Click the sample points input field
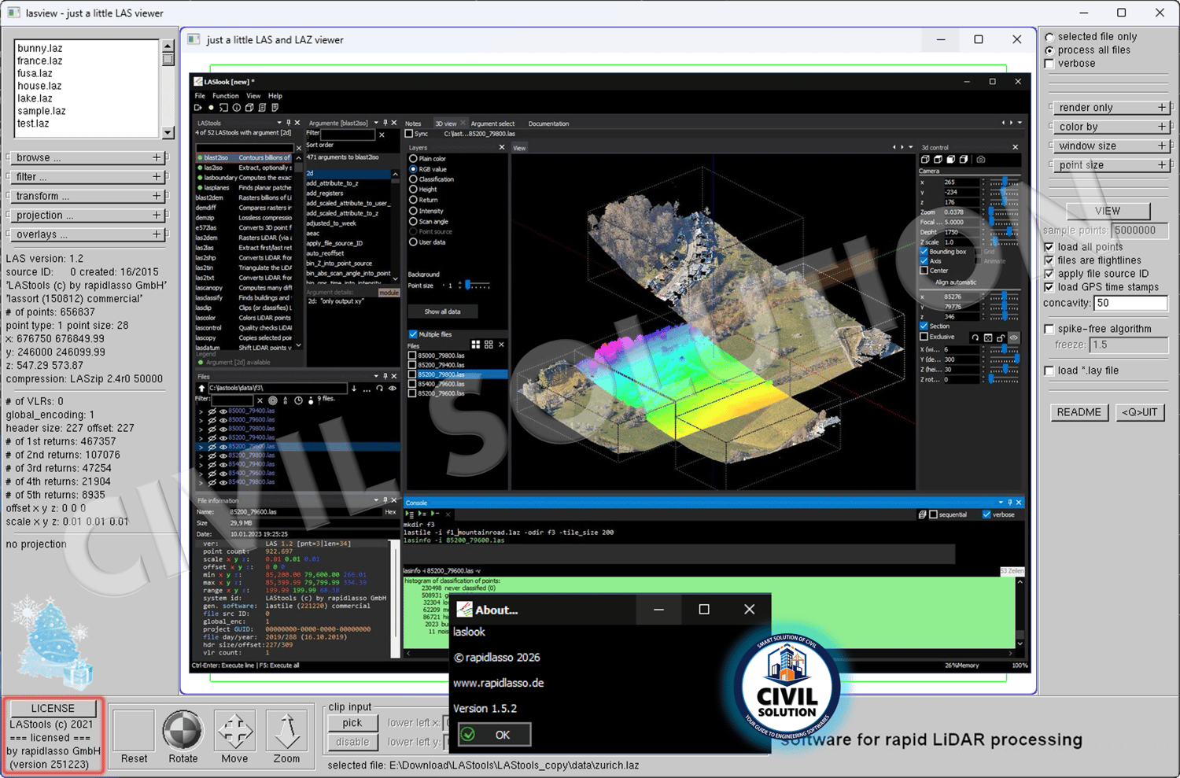1180x778 pixels. [x=1139, y=230]
